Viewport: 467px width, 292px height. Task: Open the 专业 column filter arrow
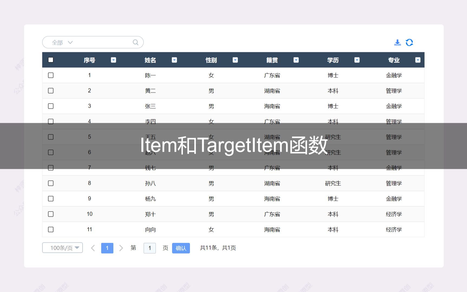point(418,60)
